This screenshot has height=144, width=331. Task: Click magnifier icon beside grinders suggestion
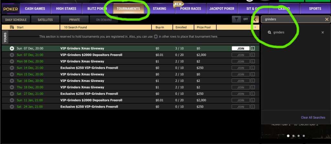pyautogui.click(x=269, y=32)
